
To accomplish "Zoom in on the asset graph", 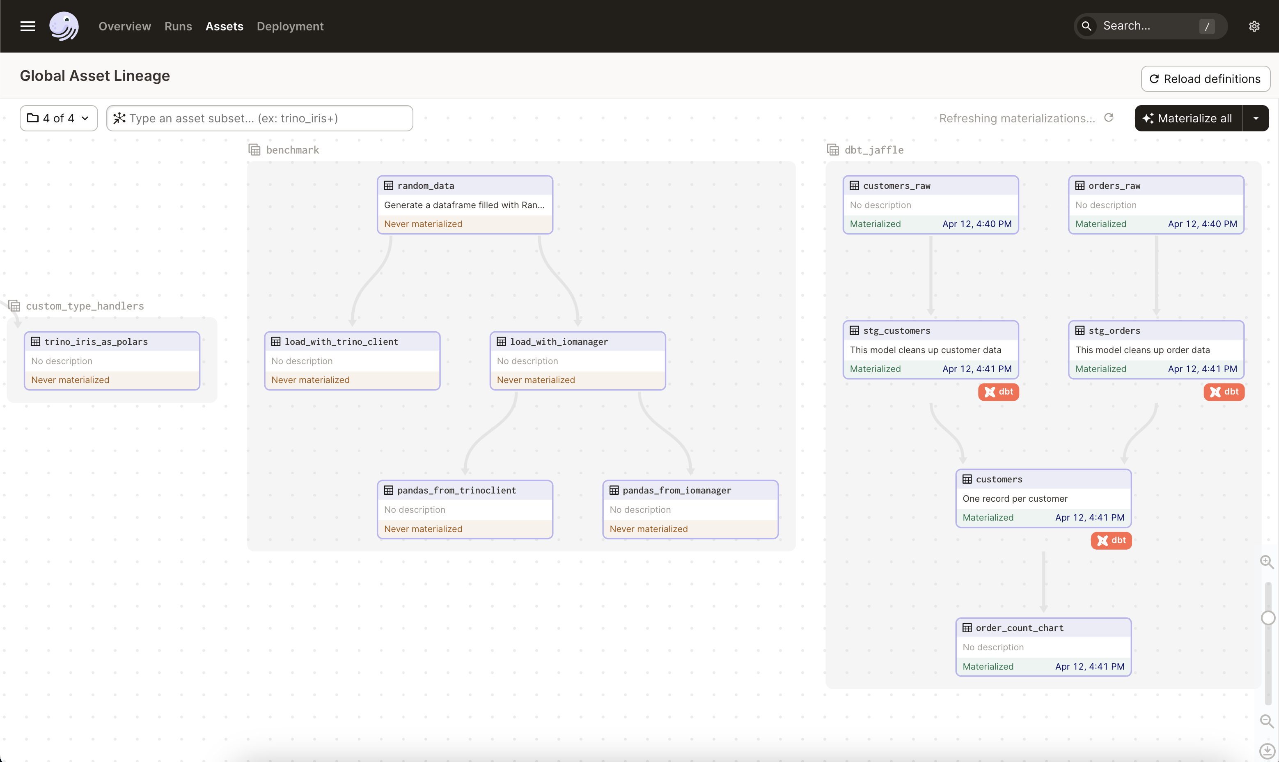I will point(1267,562).
